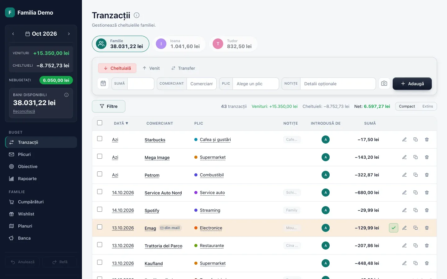Switch to the Transfer tab

pos(183,68)
